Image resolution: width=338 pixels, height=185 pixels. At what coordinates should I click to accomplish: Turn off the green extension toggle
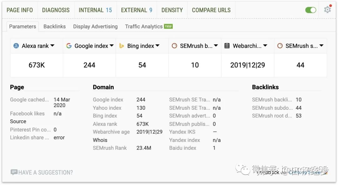311,10
